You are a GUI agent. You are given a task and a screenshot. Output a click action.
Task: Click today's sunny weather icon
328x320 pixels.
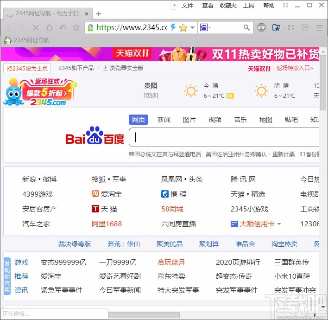[191, 91]
